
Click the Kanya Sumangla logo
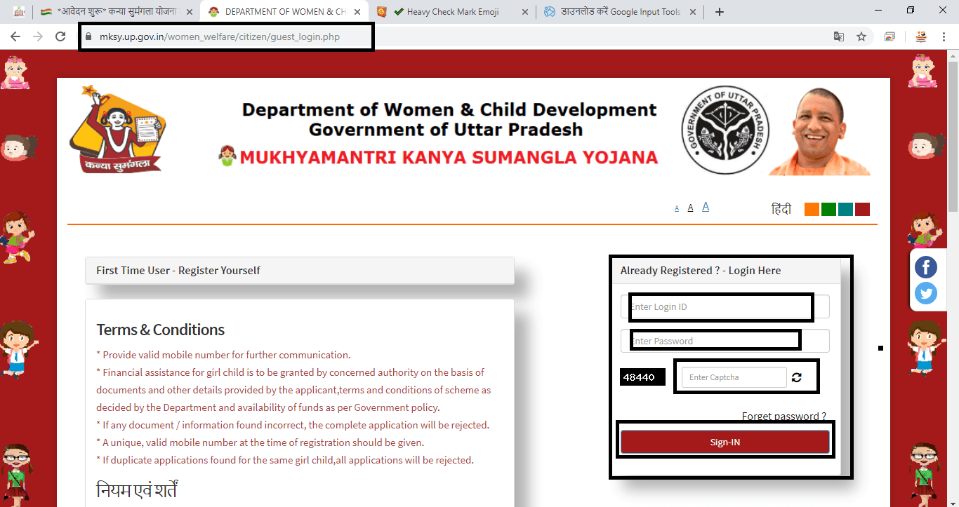click(x=118, y=129)
